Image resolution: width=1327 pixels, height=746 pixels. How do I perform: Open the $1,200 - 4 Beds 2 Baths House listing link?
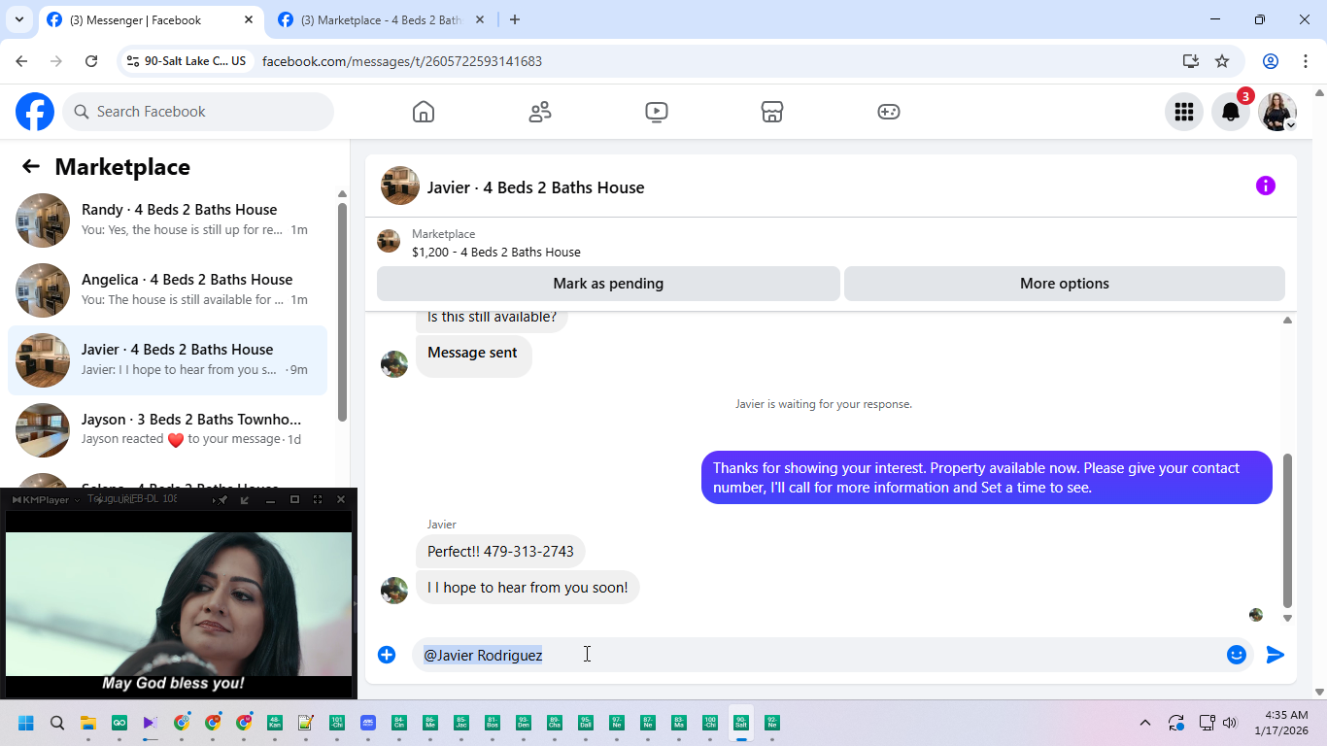(x=495, y=252)
